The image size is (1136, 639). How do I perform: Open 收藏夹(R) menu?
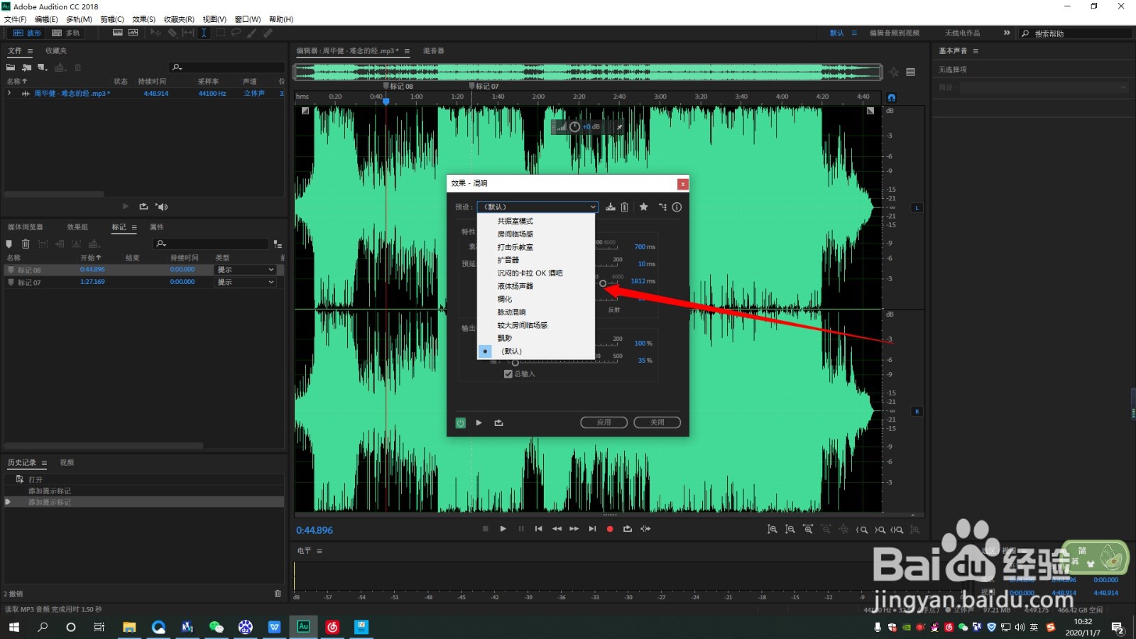179,19
